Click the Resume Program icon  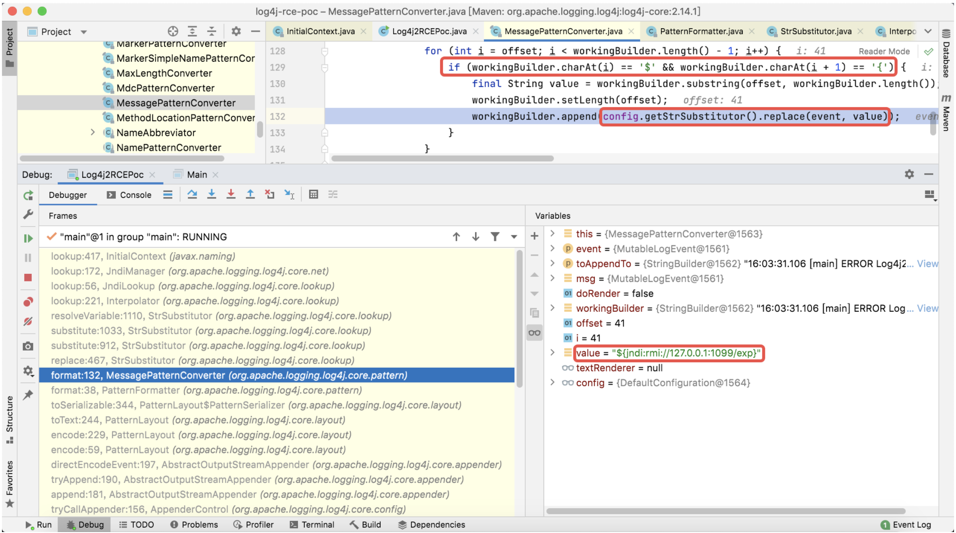pos(28,238)
